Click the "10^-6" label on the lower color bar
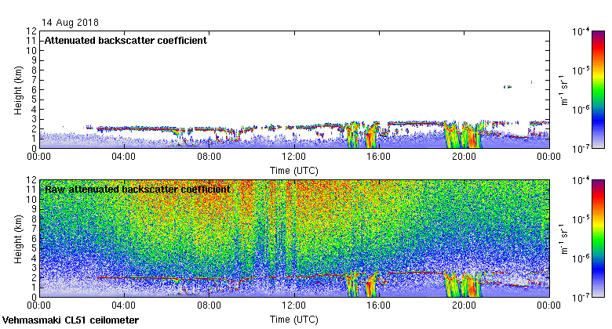Viewport: 612px width, 329px height. (x=581, y=258)
